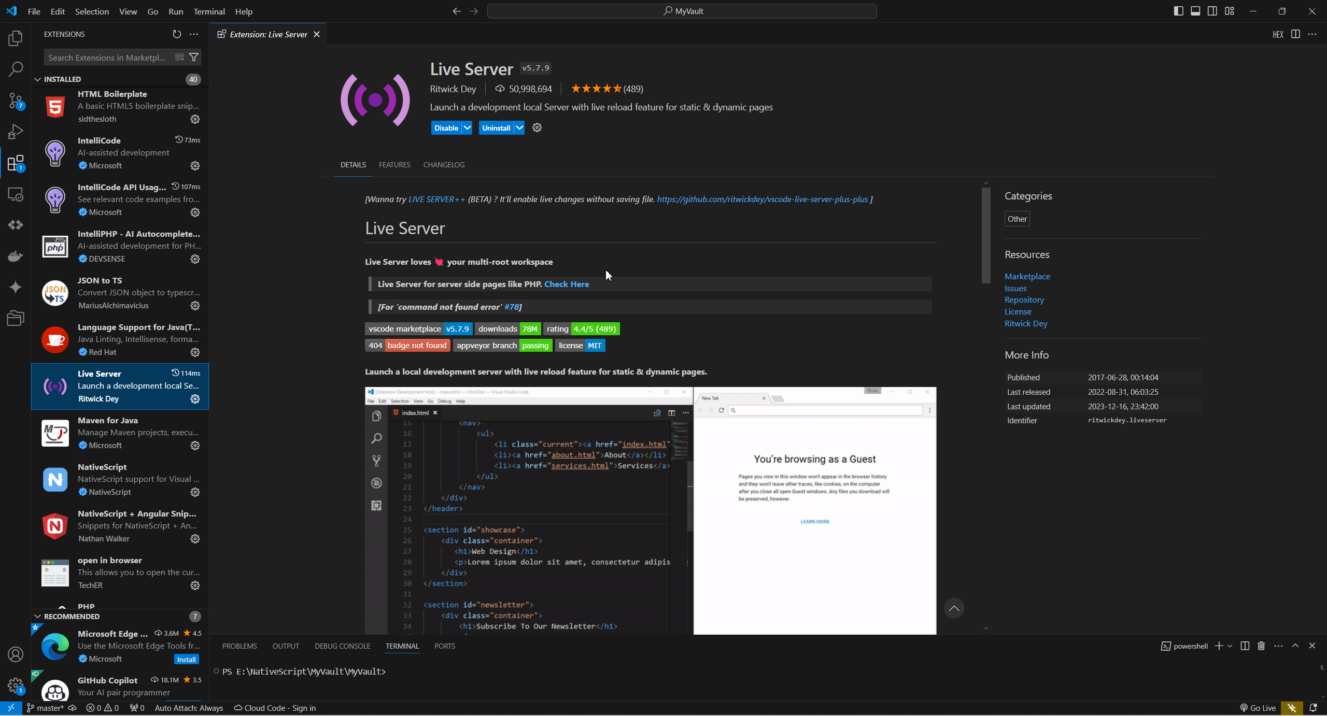Click the refresh extensions icon
Viewport: 1327px width, 716px height.
[177, 34]
